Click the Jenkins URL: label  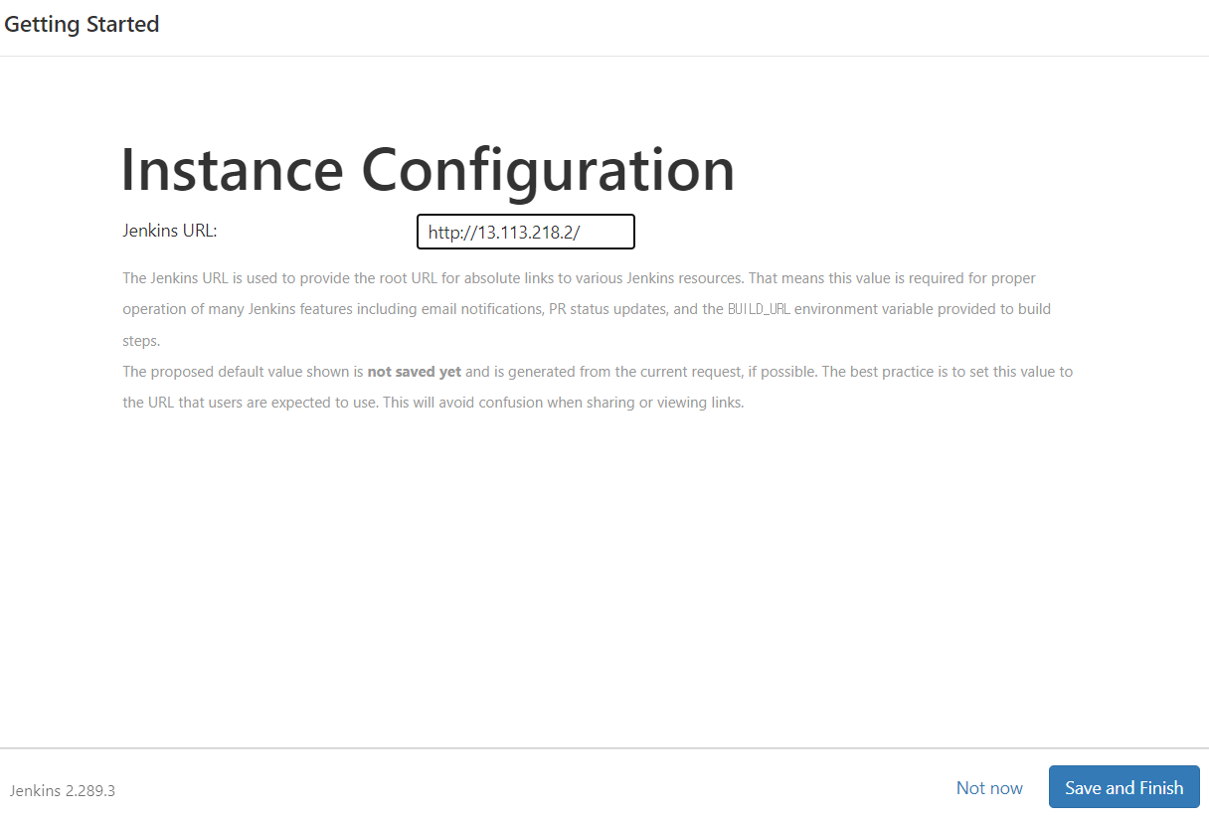click(x=170, y=230)
